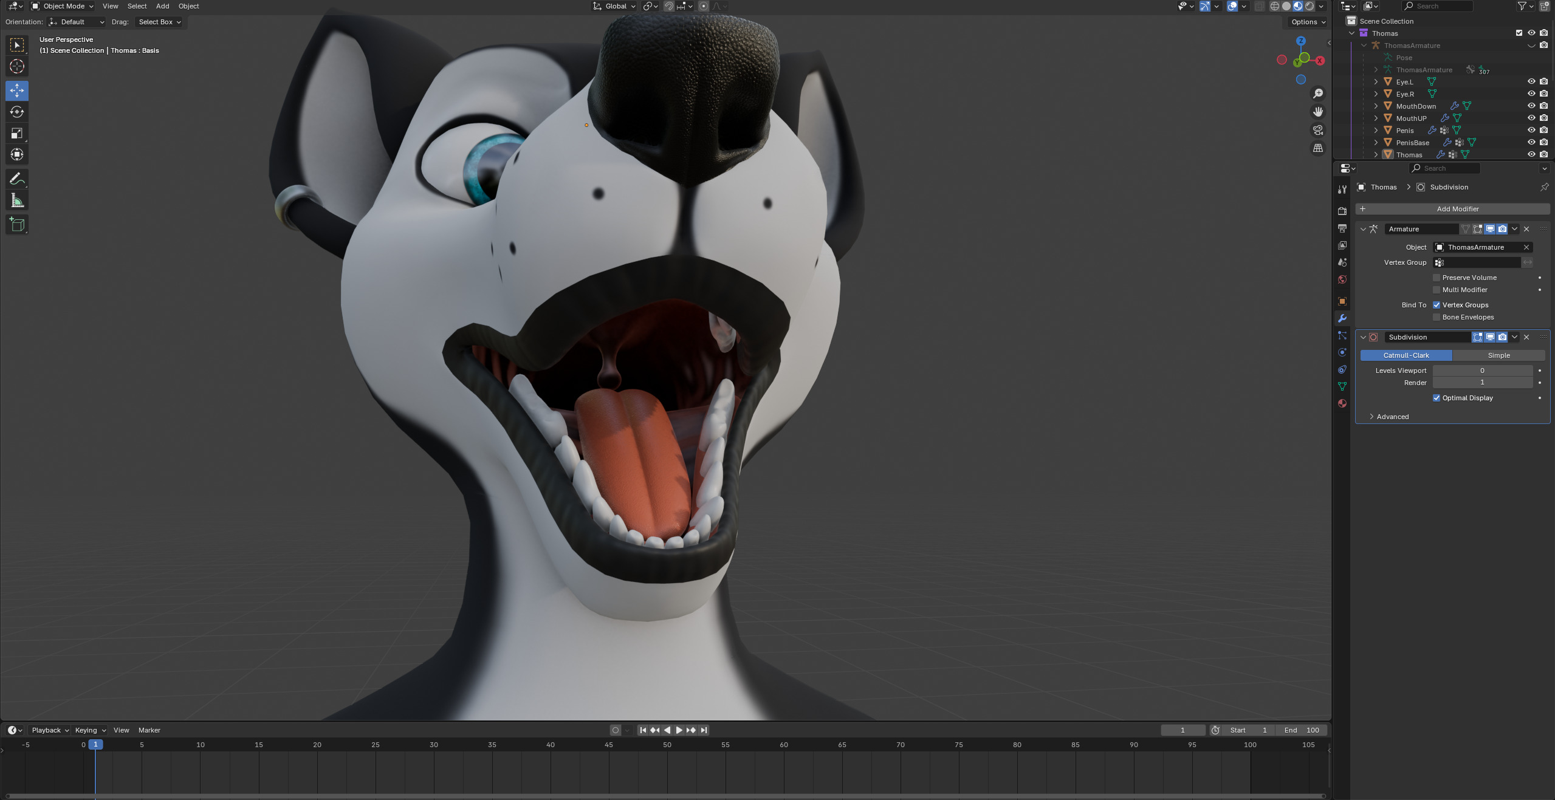Open Keying dropdown in timeline

coord(90,730)
